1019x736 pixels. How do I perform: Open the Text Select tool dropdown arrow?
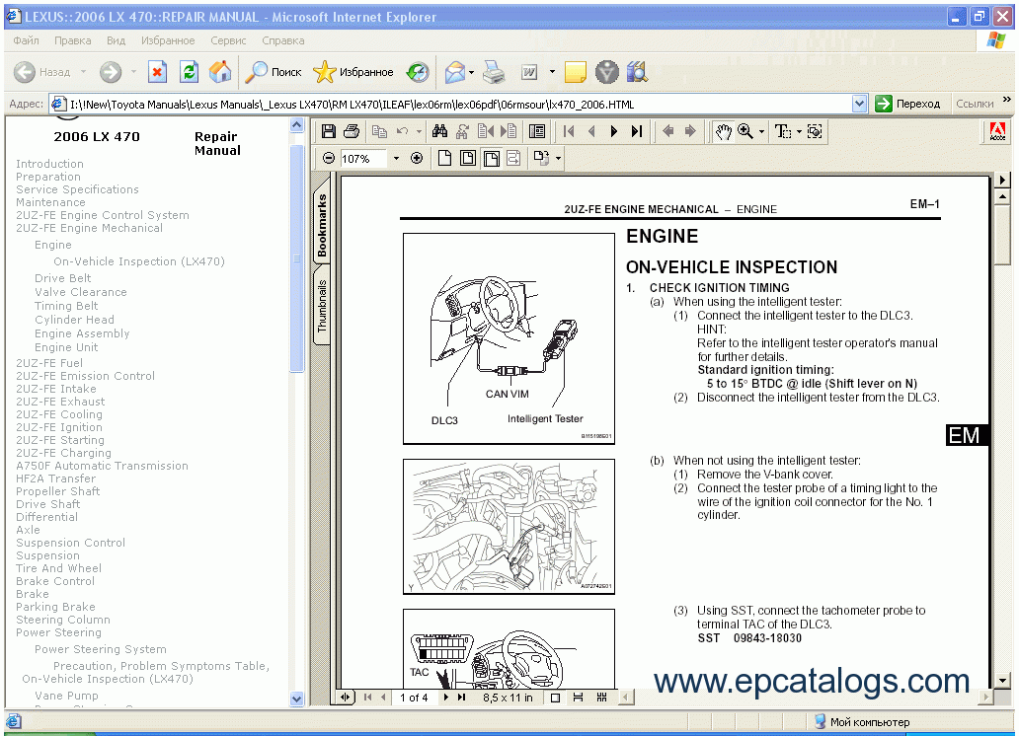tap(800, 132)
